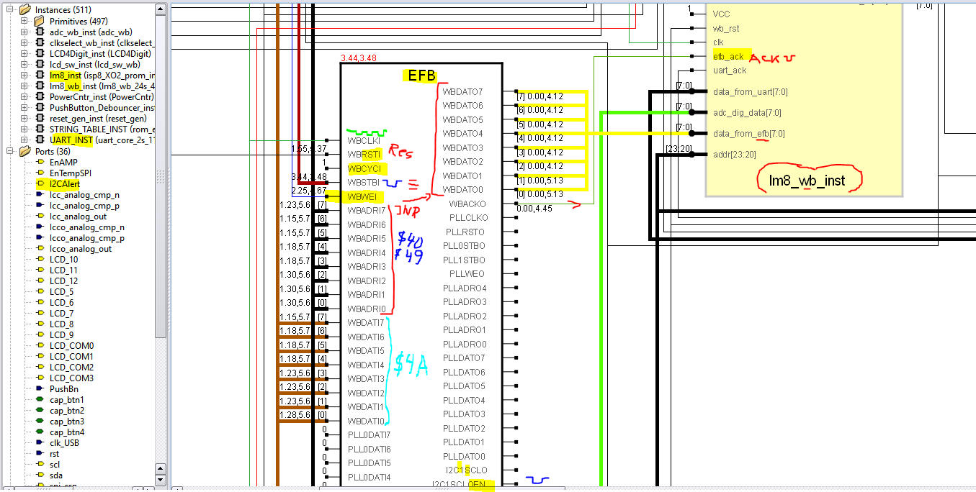Click the lcd_sw_inst chip icon

click(x=40, y=65)
